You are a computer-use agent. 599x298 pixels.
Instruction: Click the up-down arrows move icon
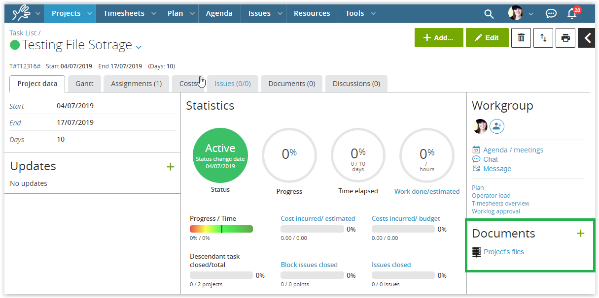[x=543, y=38]
